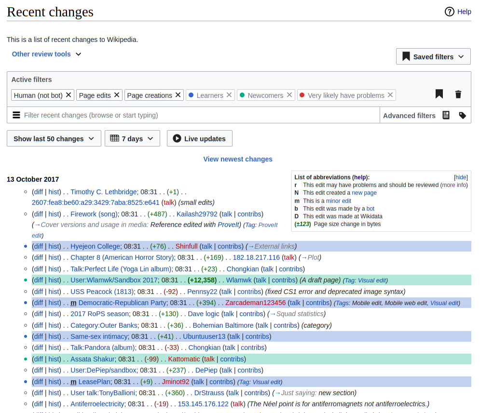Open the Saved filters dropdown
480x413 pixels.
433,56
